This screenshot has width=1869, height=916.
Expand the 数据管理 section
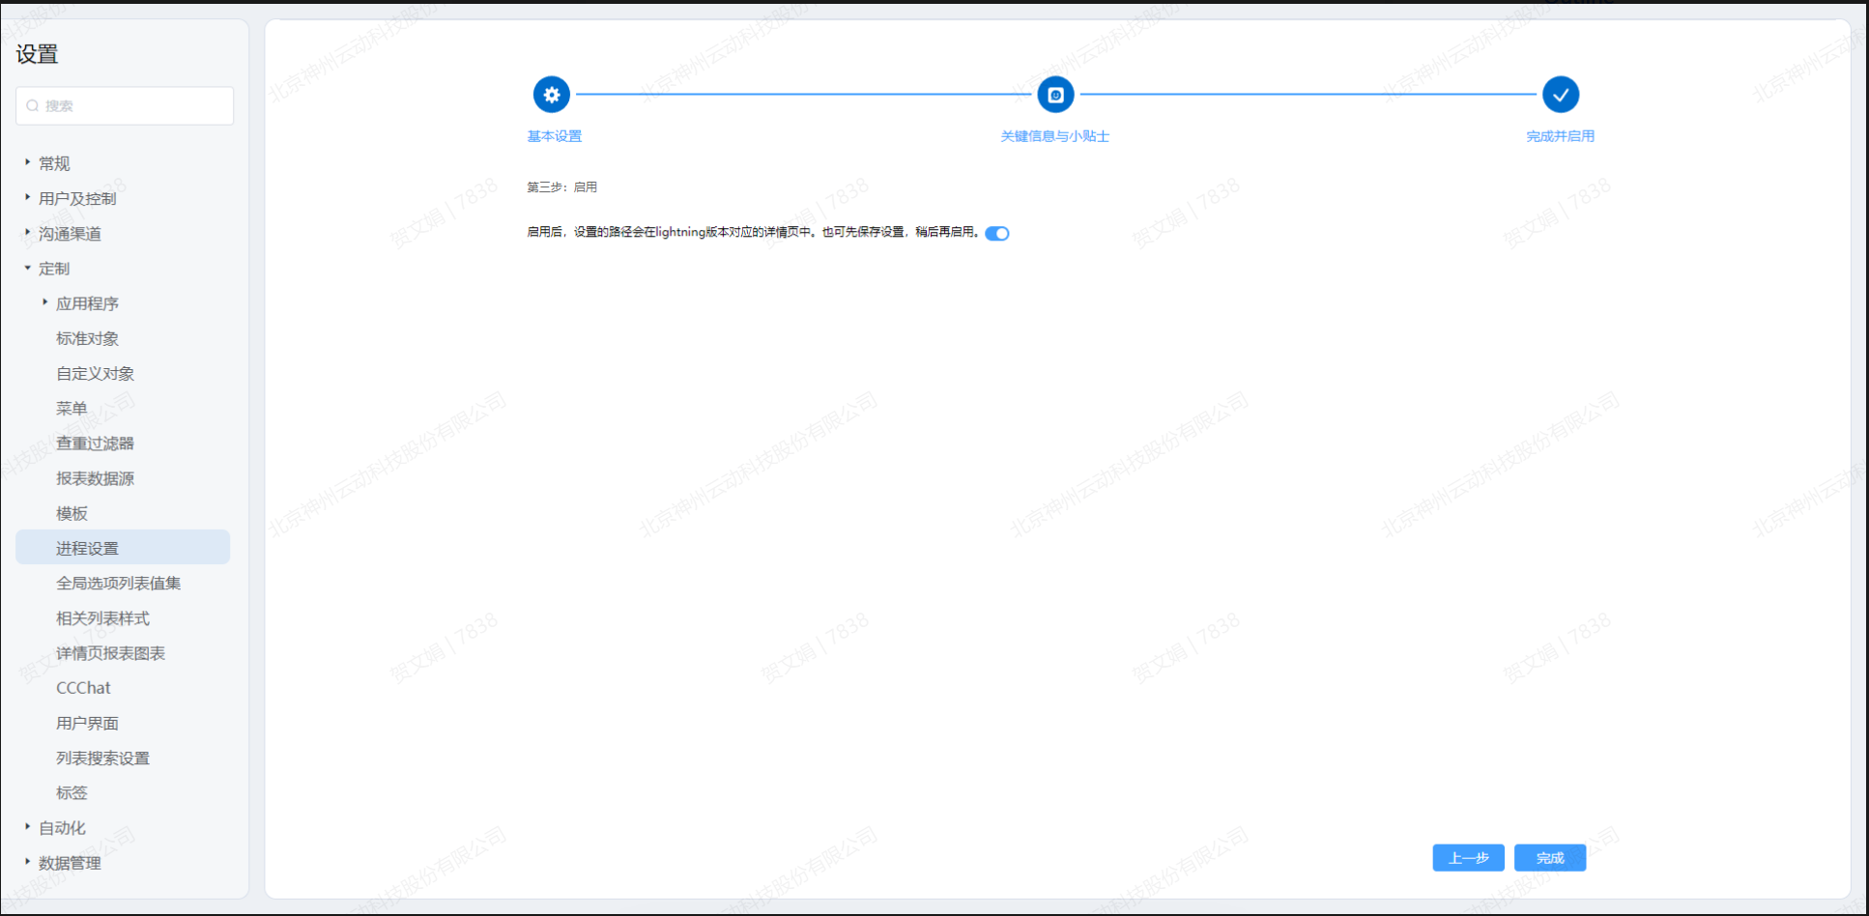28,862
